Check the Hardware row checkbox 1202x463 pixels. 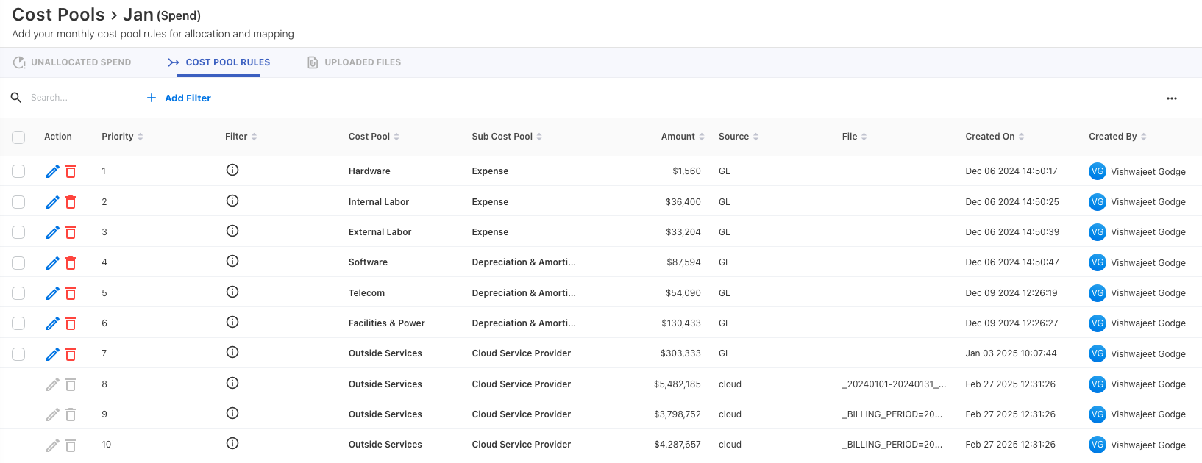click(x=18, y=171)
